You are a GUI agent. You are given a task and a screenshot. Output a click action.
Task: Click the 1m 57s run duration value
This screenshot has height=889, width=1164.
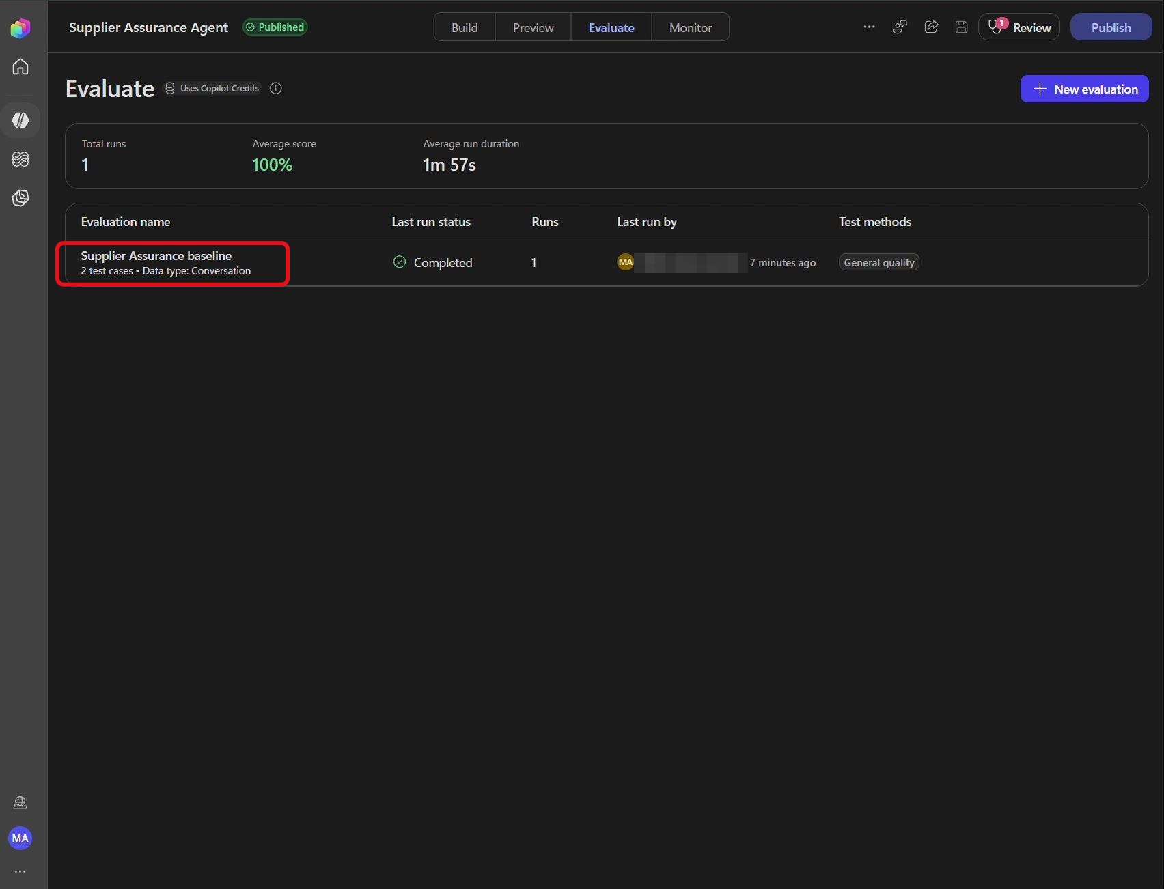[449, 165]
